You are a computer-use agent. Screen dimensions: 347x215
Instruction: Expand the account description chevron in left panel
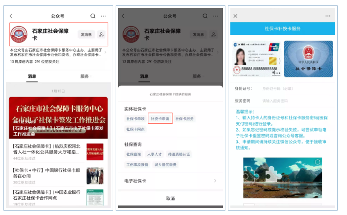pyautogui.click(x=105, y=52)
